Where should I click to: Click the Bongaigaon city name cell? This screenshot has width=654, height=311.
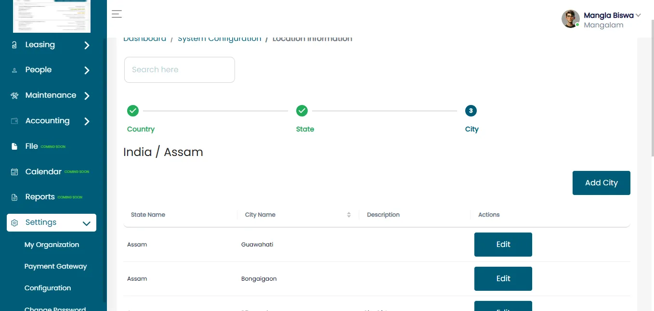[259, 279]
